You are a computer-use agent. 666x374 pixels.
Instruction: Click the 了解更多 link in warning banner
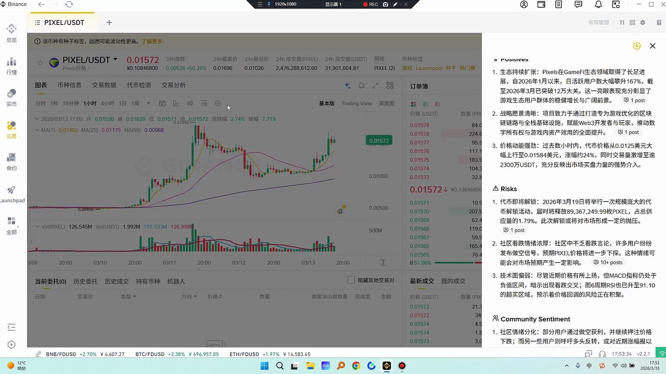pyautogui.click(x=151, y=41)
